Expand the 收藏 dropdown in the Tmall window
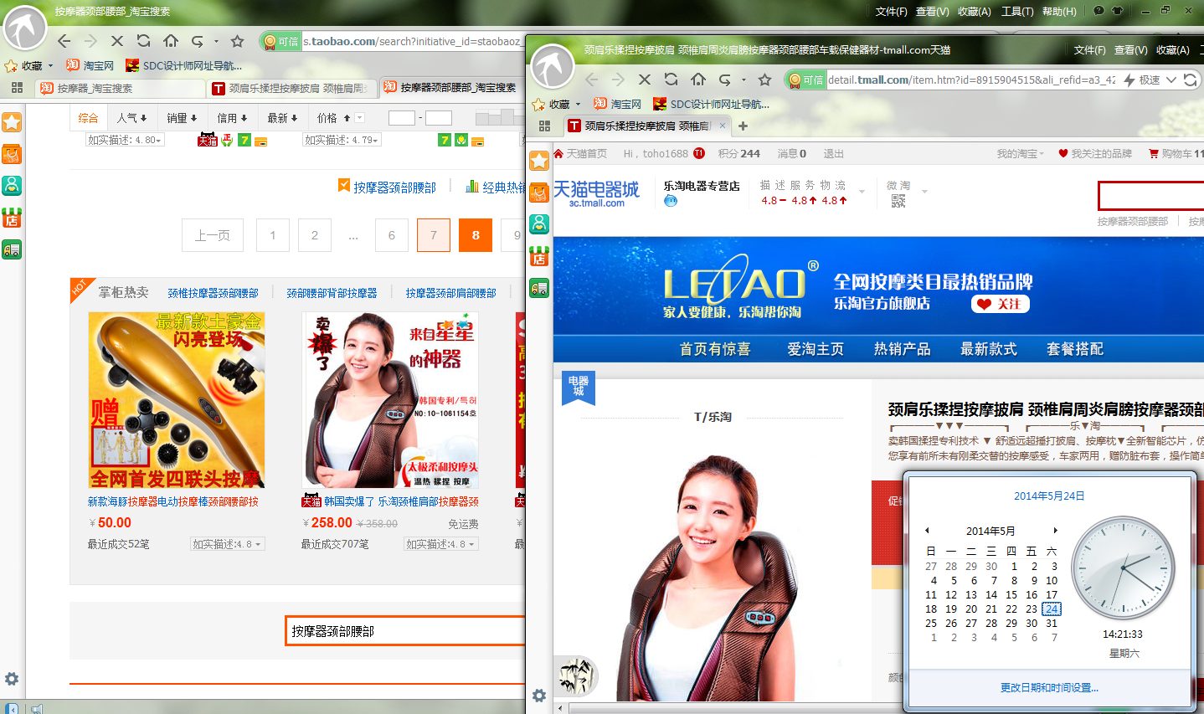1204x714 pixels. tap(578, 105)
